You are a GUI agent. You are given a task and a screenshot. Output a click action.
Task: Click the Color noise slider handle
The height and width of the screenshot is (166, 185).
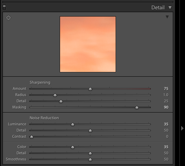(73, 147)
